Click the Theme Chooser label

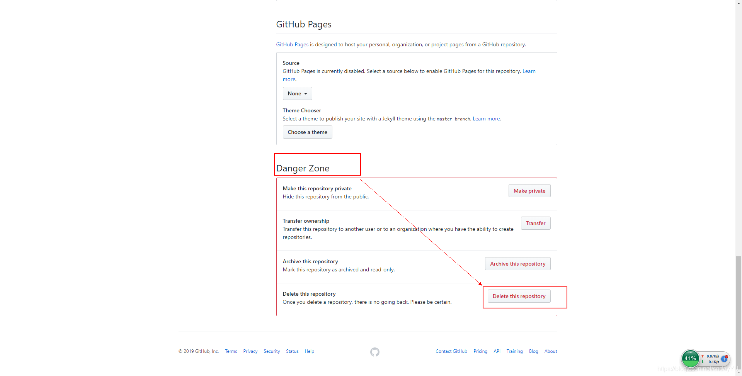(302, 110)
